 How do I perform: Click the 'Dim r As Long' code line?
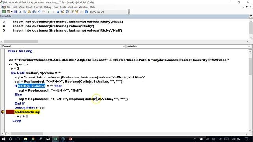coord(20,51)
